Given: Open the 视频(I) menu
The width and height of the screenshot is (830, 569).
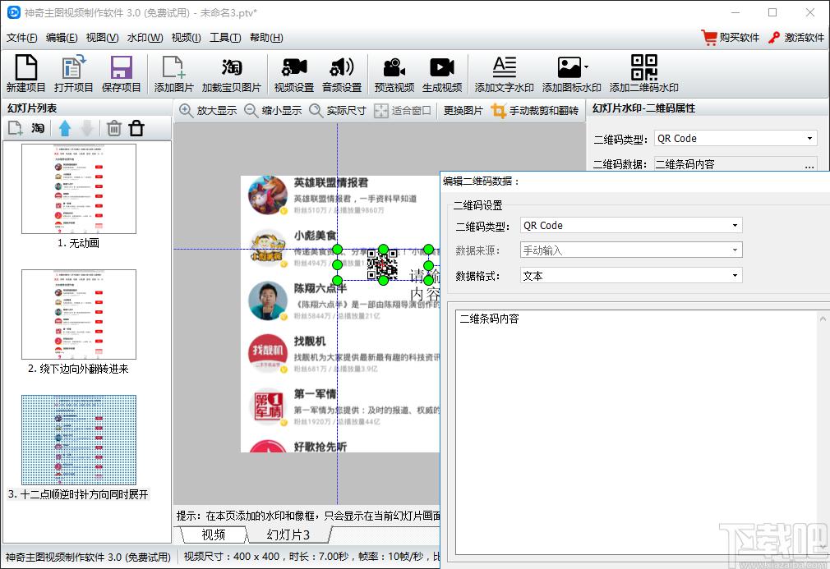Looking at the screenshot, I should (186, 38).
